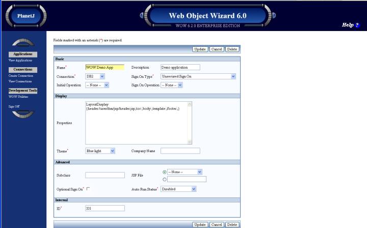Open Auto Run Status dropdown

coord(178,189)
